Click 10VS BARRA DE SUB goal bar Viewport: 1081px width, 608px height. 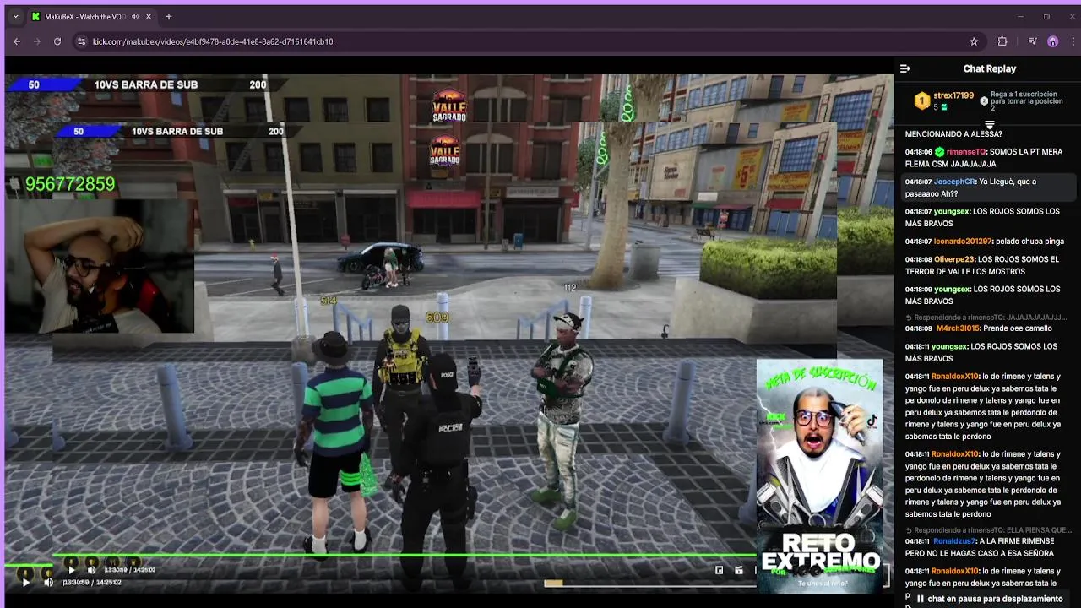pos(148,84)
